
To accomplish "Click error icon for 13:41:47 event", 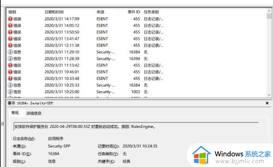I will click(x=10, y=39).
